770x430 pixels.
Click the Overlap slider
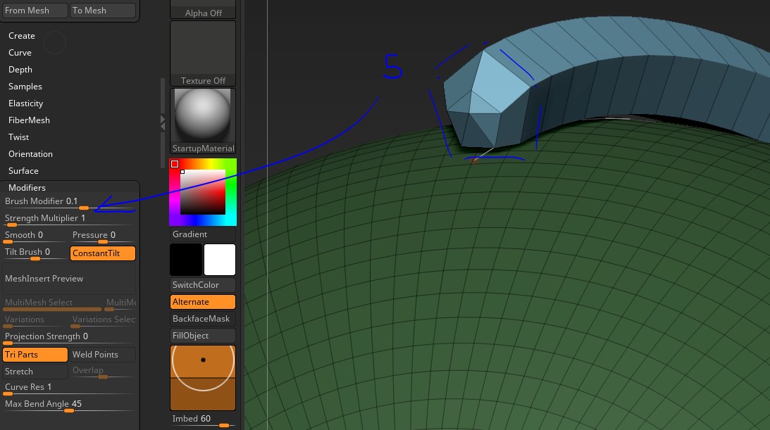click(x=103, y=372)
